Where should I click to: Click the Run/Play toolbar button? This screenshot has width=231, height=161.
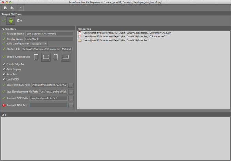click(x=21, y=8)
